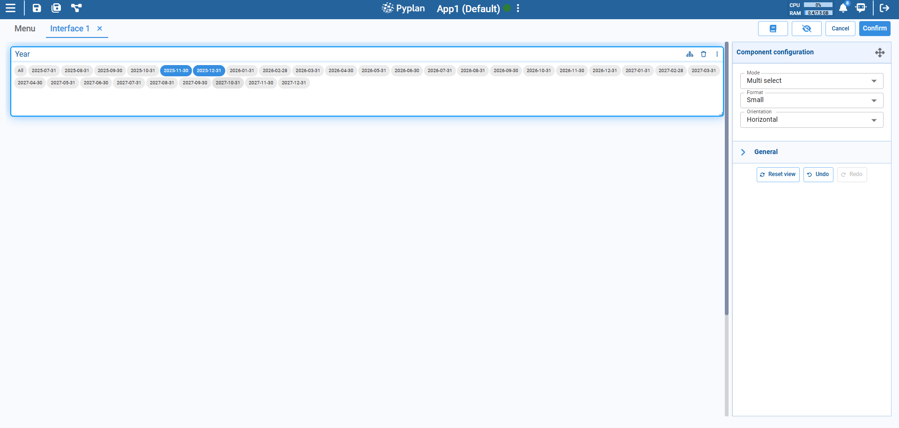The width and height of the screenshot is (899, 428).
Task: Delete the Year component with trash icon
Action: pyautogui.click(x=703, y=54)
